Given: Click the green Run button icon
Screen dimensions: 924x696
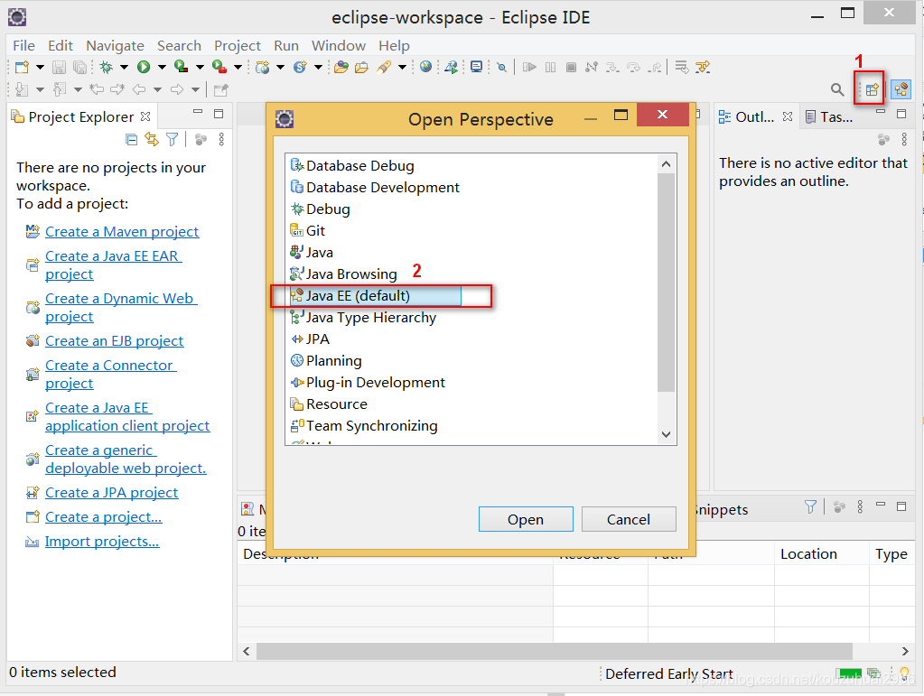Looking at the screenshot, I should (144, 67).
